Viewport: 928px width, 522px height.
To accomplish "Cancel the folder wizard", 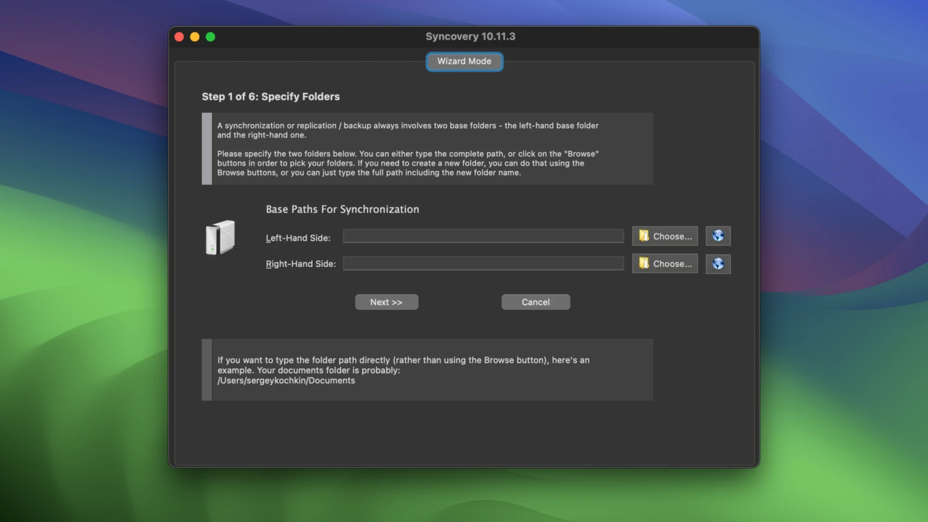I will point(535,302).
